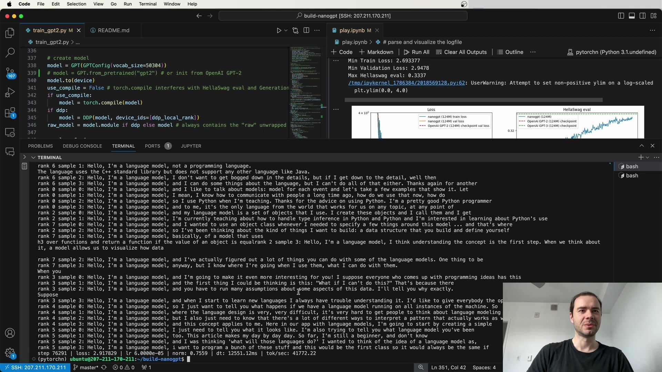Open the Terminal menu in menu bar
Screen dimensions: 662x372
pos(148,4)
